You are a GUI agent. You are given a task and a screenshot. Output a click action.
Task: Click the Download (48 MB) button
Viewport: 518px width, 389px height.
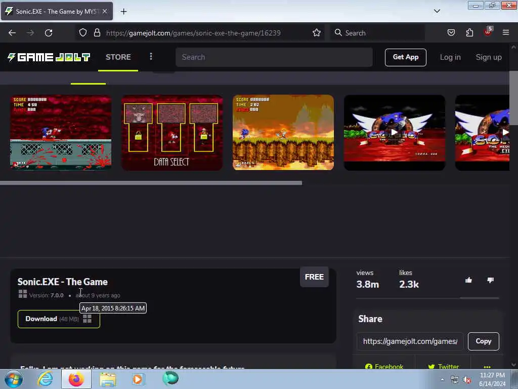59,319
